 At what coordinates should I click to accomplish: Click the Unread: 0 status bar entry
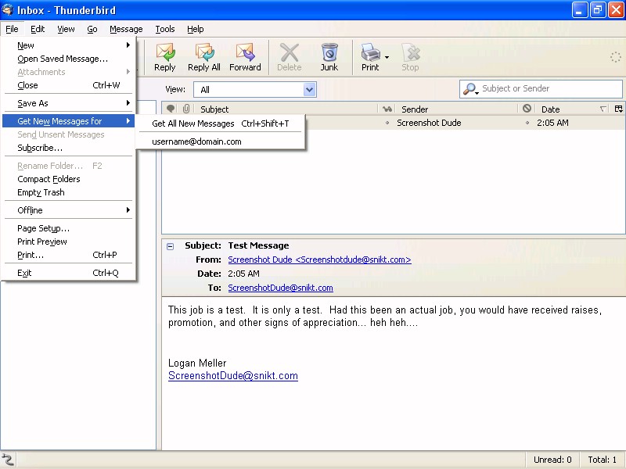pyautogui.click(x=552, y=460)
